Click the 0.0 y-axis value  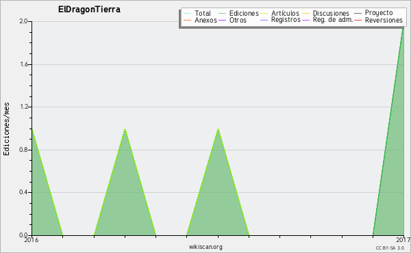point(23,235)
